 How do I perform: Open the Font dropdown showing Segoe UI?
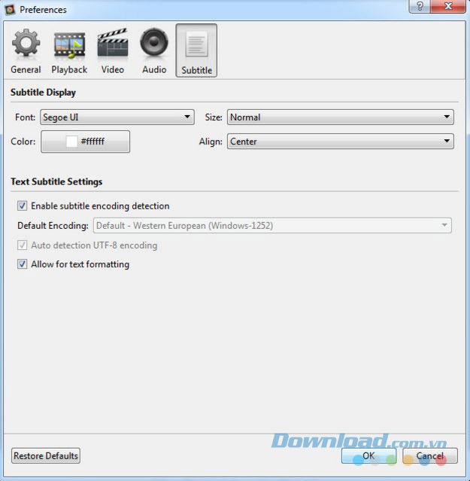point(117,117)
